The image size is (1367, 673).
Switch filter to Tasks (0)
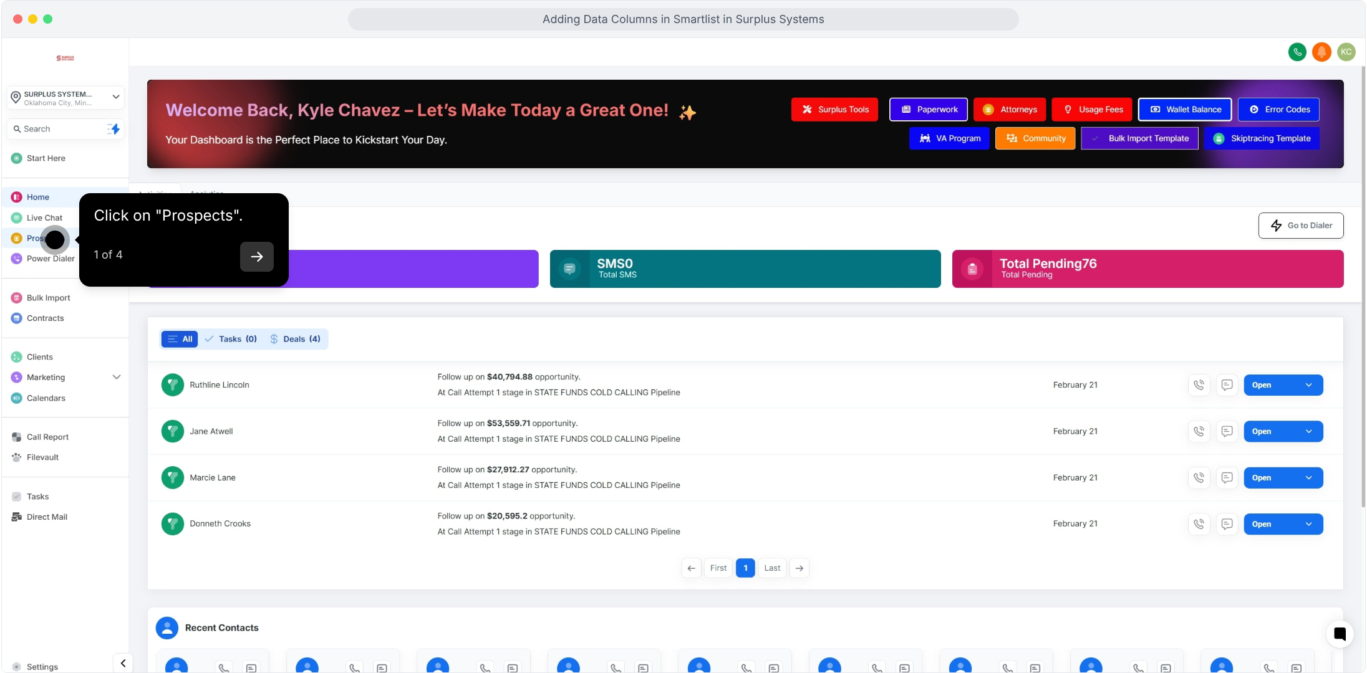coord(231,339)
